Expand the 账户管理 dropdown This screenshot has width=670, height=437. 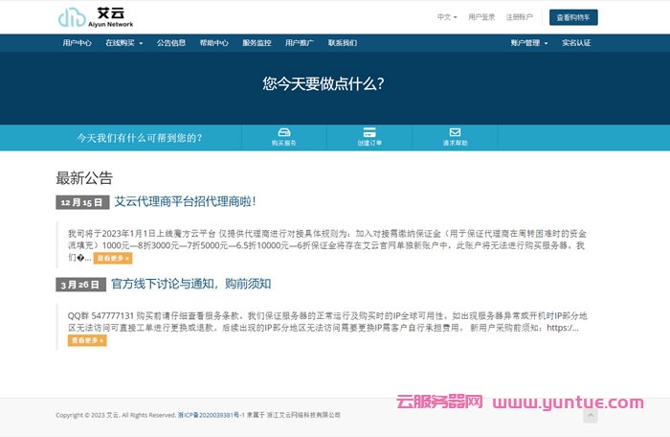[x=529, y=43]
